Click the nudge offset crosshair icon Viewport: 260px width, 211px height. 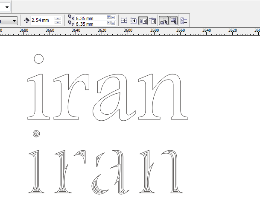[26, 20]
